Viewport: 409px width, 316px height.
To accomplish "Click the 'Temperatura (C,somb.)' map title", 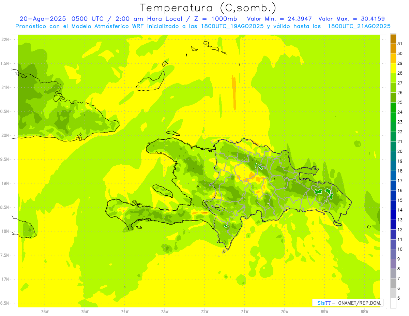I will [x=208, y=8].
